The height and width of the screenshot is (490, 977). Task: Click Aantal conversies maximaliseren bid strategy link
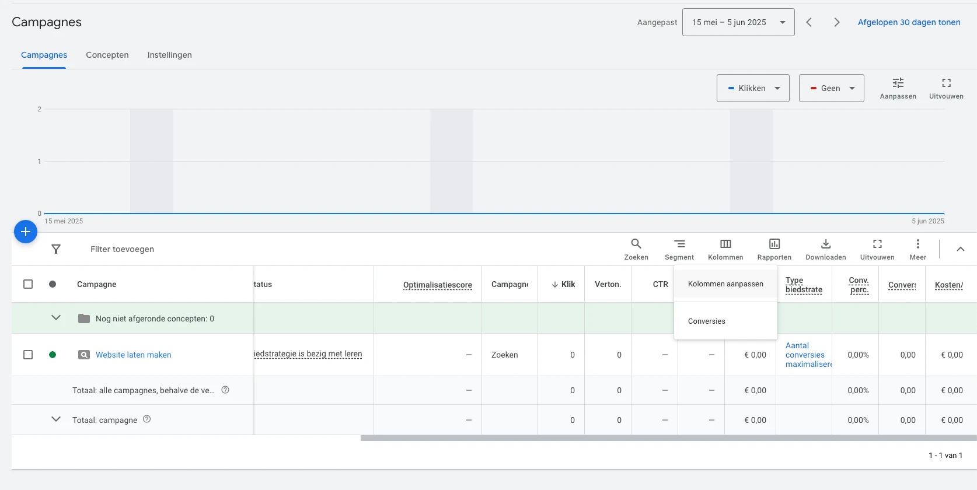pos(808,355)
